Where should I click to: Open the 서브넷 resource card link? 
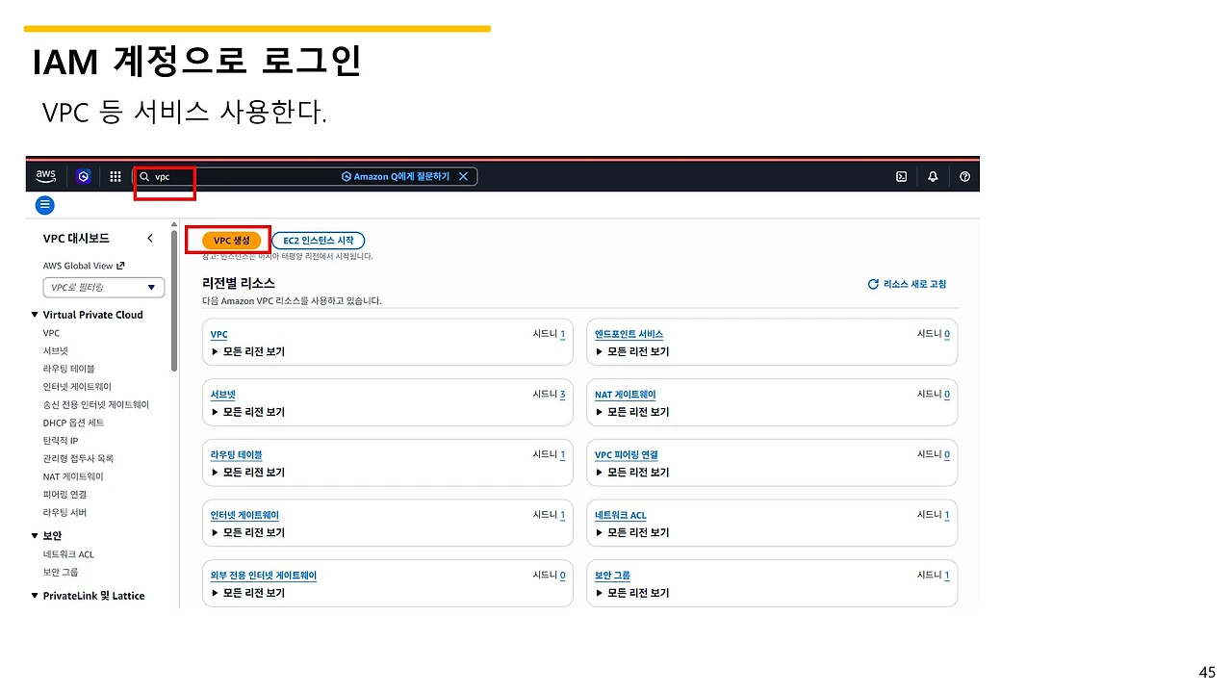pos(222,395)
